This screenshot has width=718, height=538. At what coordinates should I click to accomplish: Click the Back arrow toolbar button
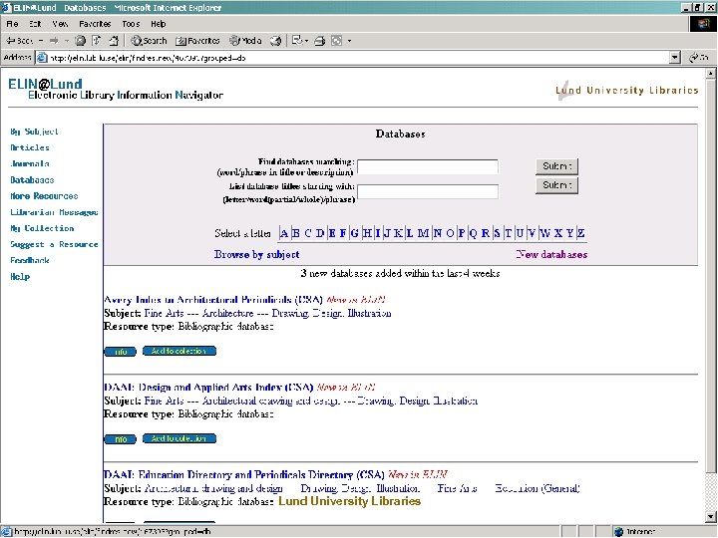click(19, 41)
